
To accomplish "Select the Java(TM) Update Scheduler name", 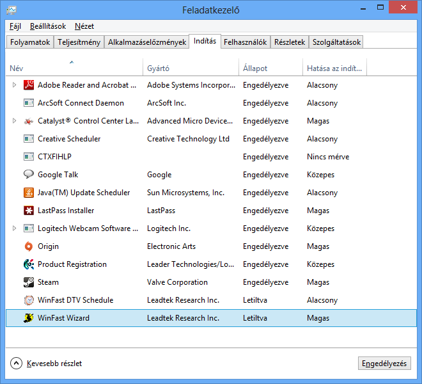I will click(x=84, y=193).
